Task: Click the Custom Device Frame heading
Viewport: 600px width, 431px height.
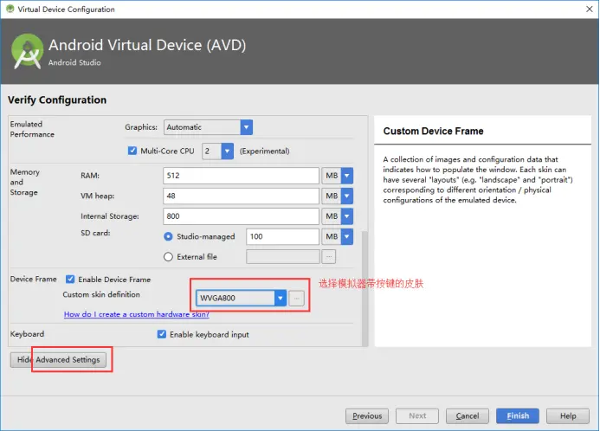Action: pyautogui.click(x=433, y=132)
